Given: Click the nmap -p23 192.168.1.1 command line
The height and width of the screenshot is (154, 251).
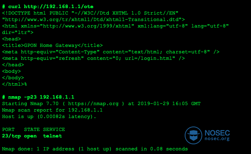Looking at the screenshot, I should (x=38, y=97).
